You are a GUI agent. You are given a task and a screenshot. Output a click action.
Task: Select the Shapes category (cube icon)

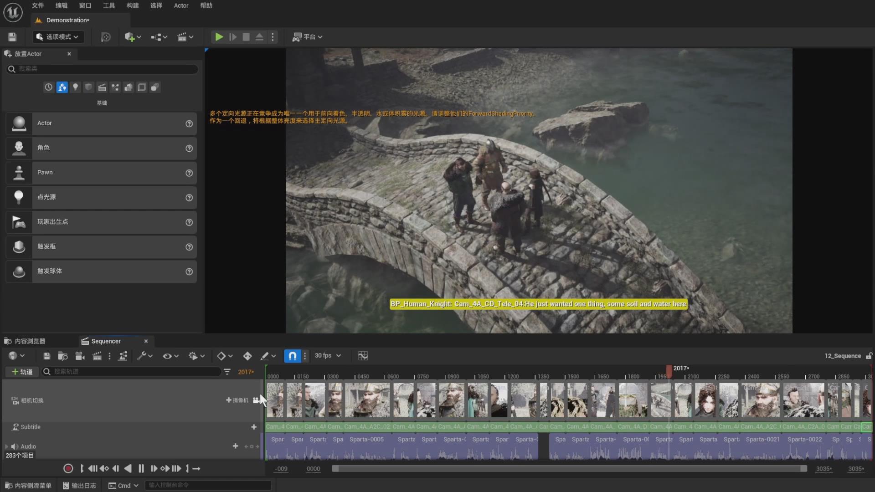coord(88,87)
